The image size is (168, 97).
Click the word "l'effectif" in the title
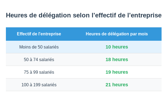pyautogui.click(x=104, y=15)
